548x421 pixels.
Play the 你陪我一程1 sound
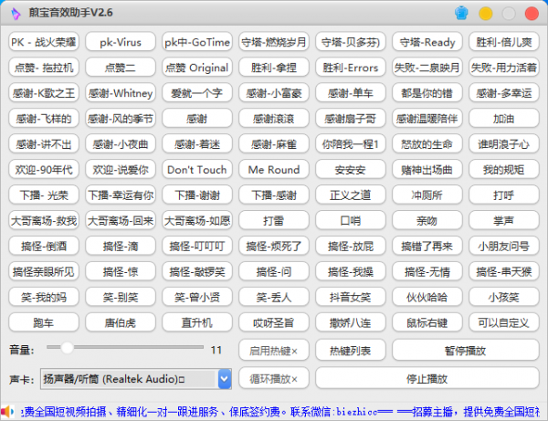[351, 144]
